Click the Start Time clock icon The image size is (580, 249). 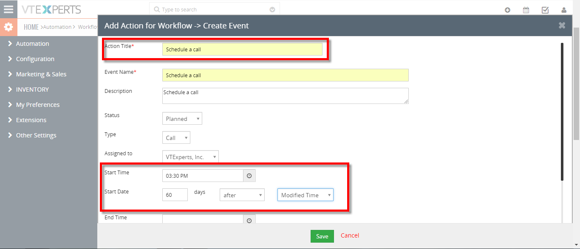(249, 176)
